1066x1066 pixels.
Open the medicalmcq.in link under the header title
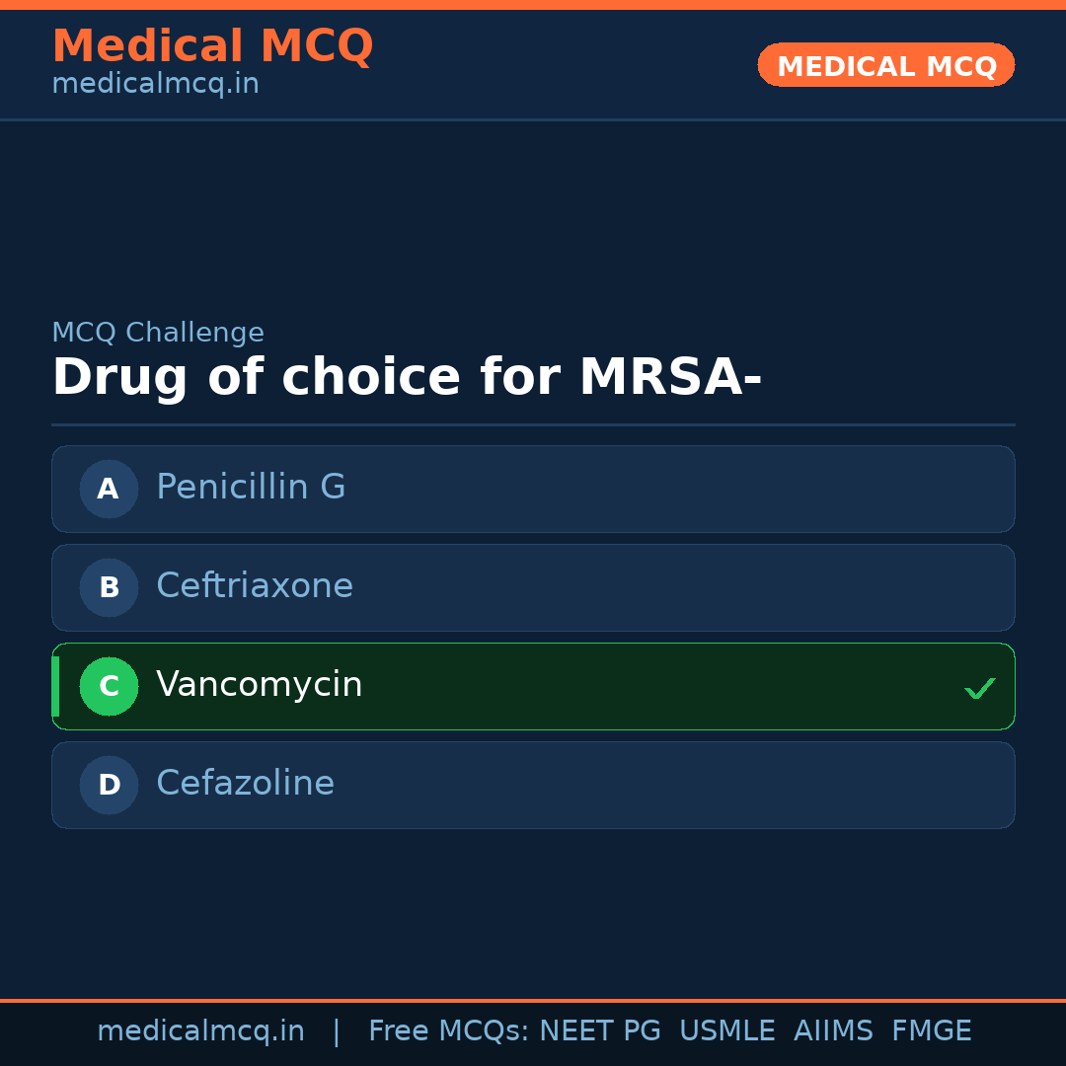(155, 85)
